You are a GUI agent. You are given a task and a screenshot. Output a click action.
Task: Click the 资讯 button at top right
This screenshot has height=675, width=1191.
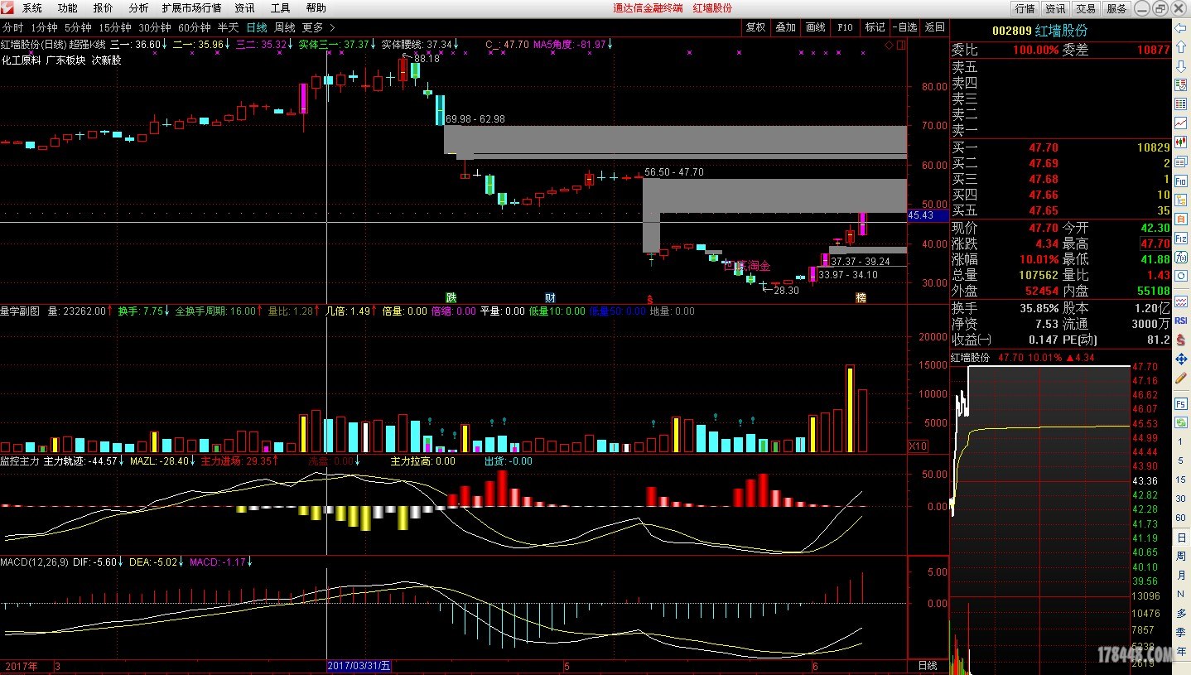1055,8
